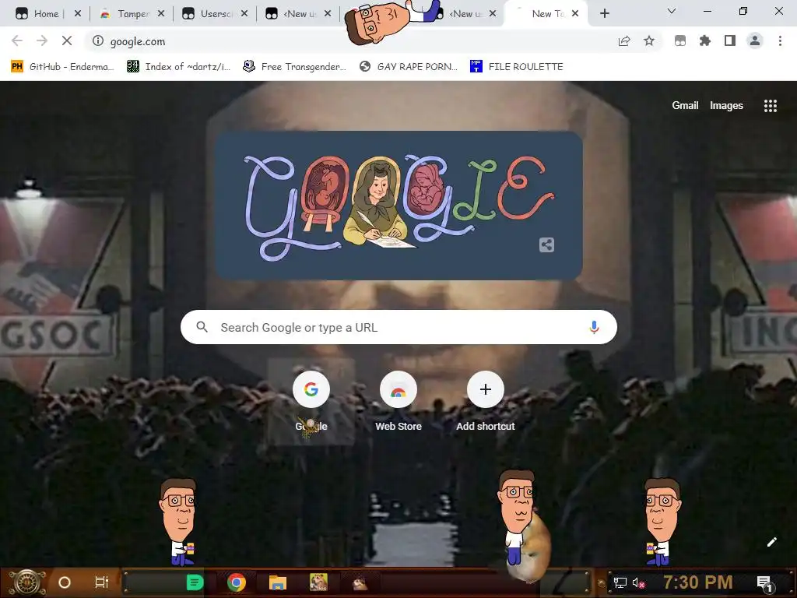Open the steampunk Start button
The height and width of the screenshot is (598, 797).
[x=27, y=582]
